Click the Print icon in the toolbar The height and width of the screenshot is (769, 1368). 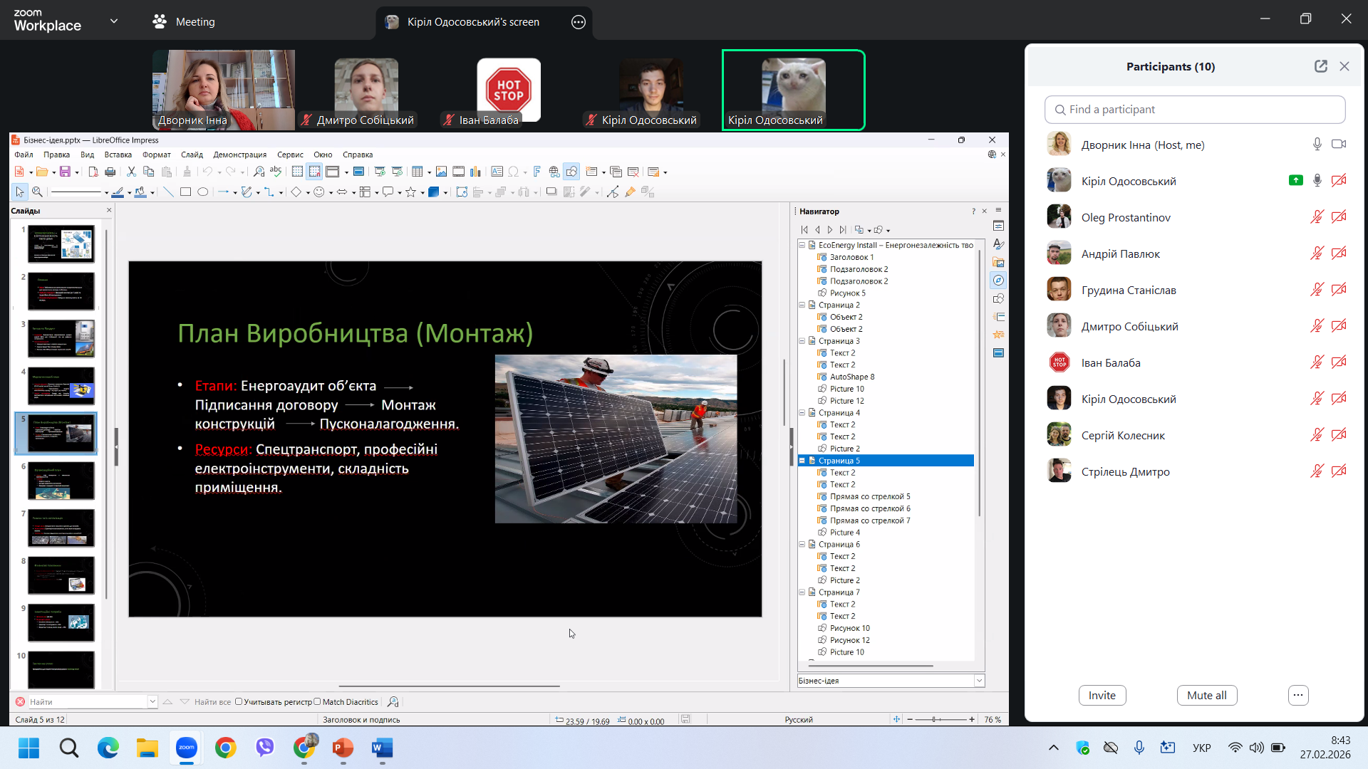pyautogui.click(x=110, y=172)
